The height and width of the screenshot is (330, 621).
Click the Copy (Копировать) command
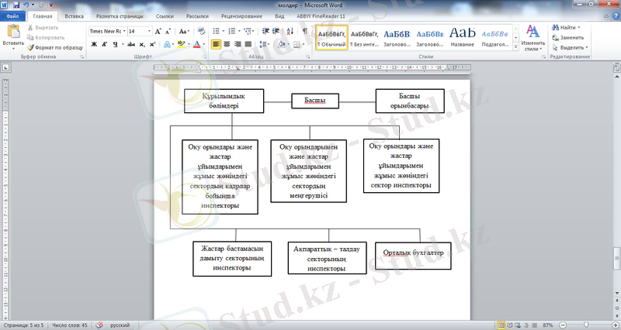tap(46, 37)
